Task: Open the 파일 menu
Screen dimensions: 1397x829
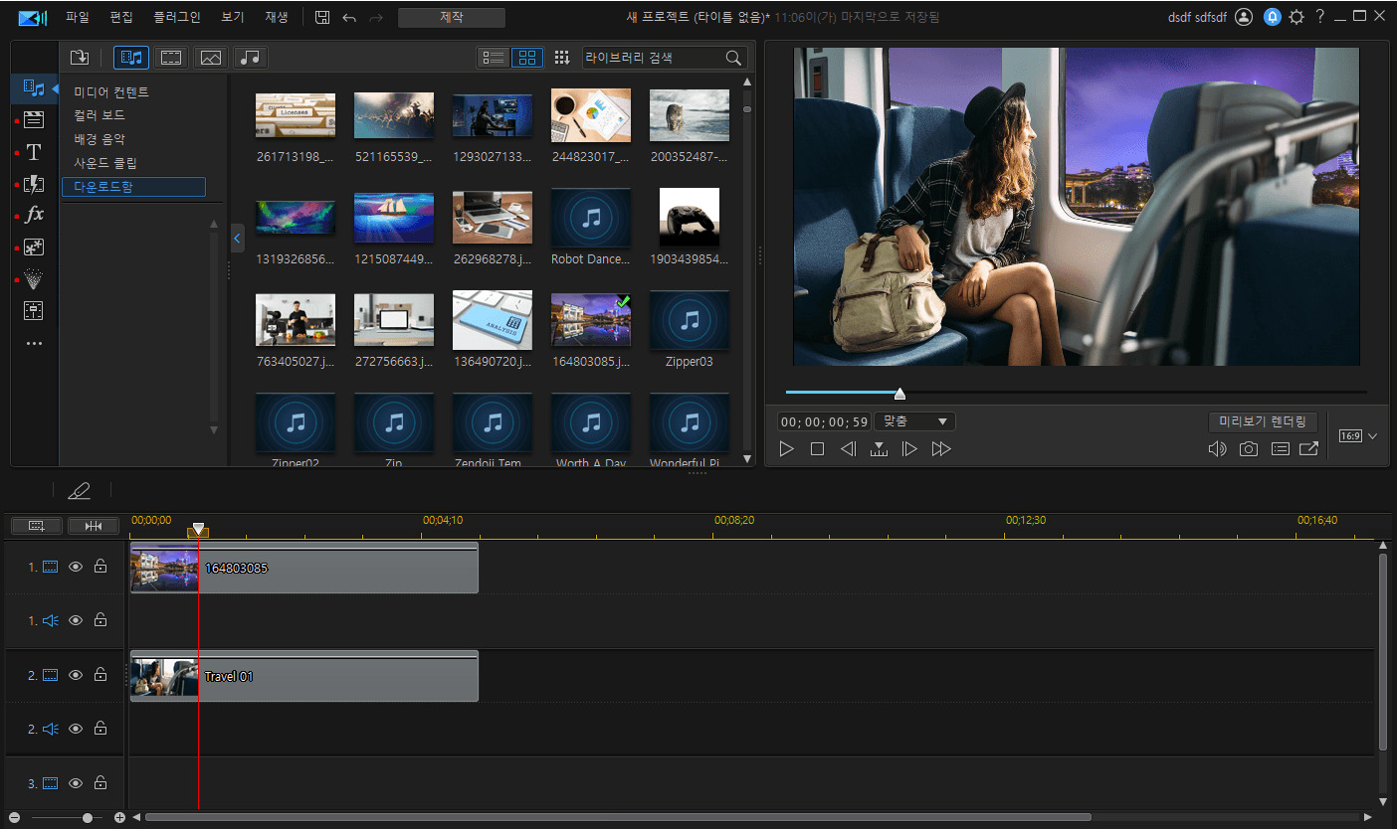Action: click(78, 17)
